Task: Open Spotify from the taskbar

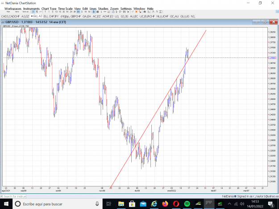Action: tap(187, 204)
